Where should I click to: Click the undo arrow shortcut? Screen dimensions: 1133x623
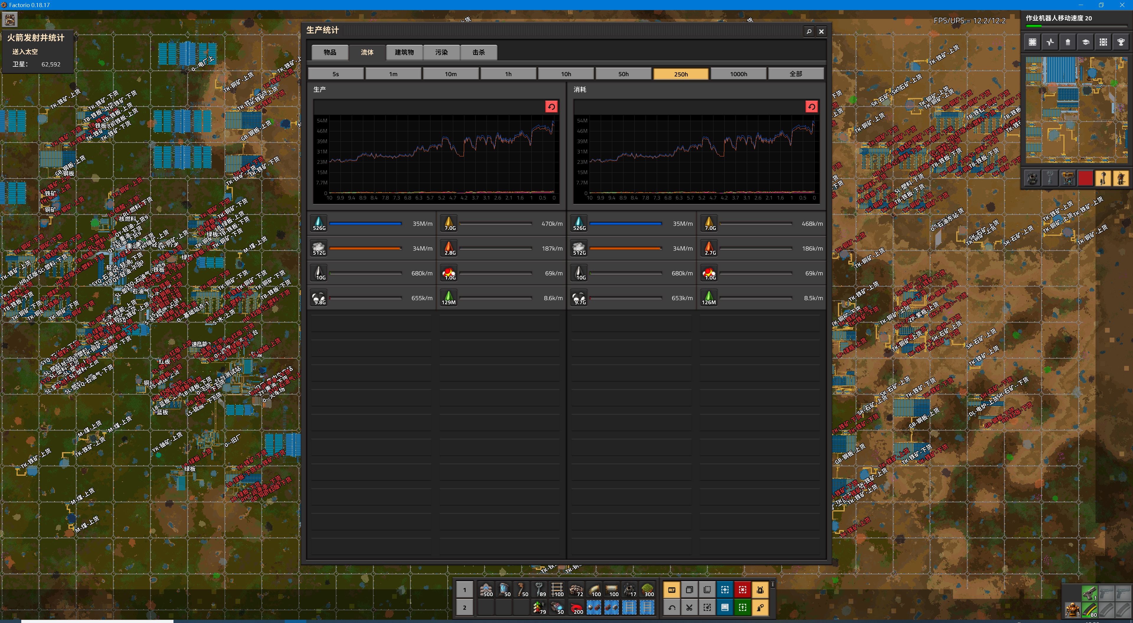tap(672, 608)
